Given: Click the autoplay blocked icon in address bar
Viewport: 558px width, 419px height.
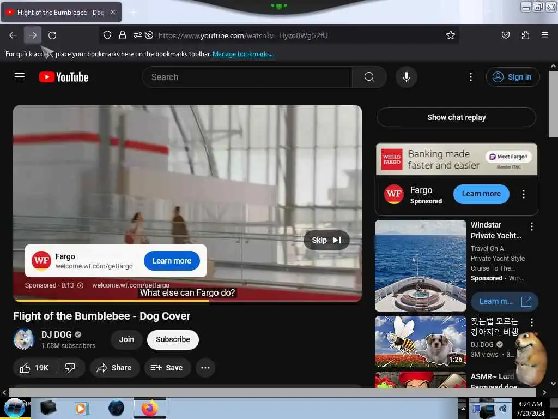Looking at the screenshot, I should [149, 35].
